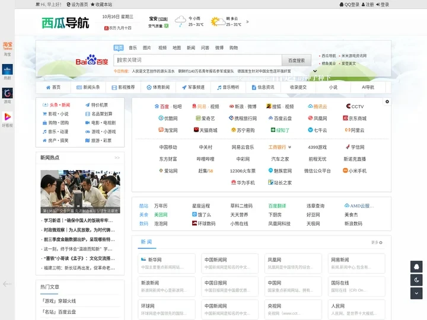Open the 阿里云 site link
The height and width of the screenshot is (320, 427).
tap(355, 130)
